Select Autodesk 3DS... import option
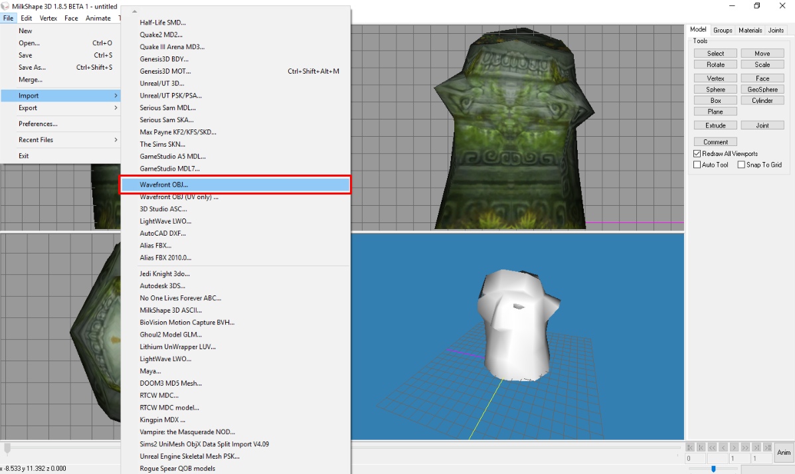Screen dimensions: 795x474 [236, 286]
